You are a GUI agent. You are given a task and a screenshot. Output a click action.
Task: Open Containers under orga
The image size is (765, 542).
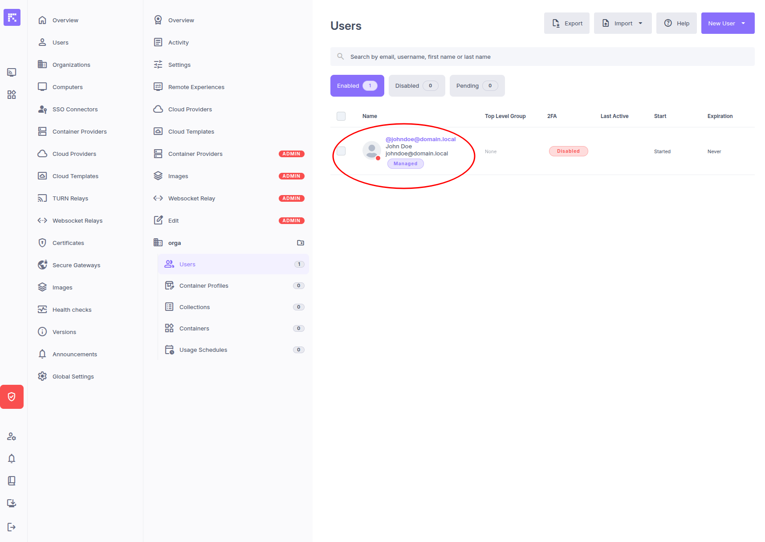coord(233,328)
